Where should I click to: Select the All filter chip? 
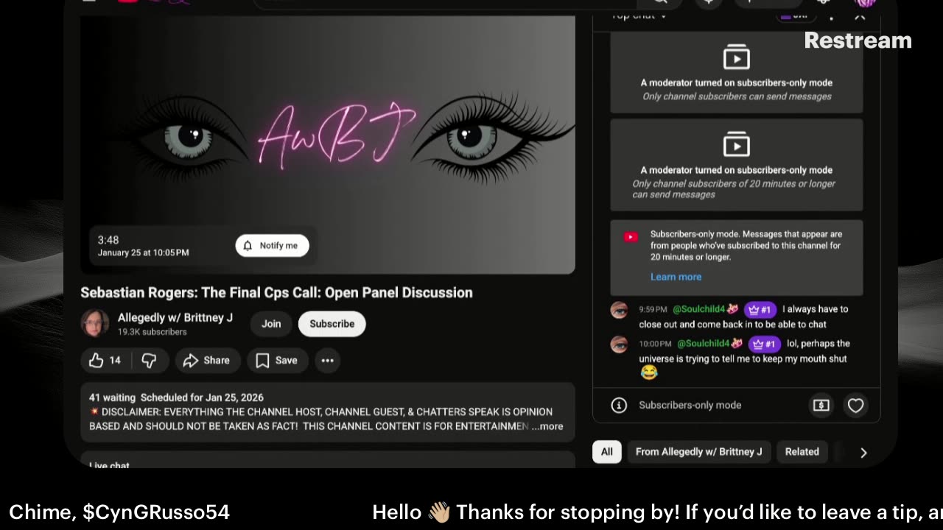click(x=606, y=452)
